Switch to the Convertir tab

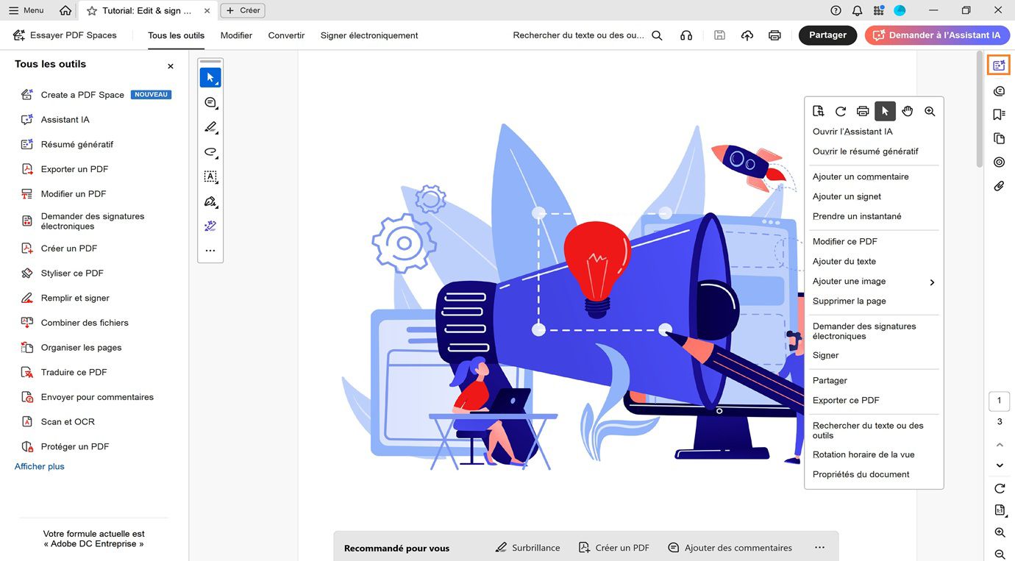(x=285, y=35)
